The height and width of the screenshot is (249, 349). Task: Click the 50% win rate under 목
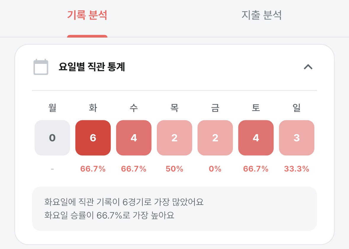coord(175,169)
